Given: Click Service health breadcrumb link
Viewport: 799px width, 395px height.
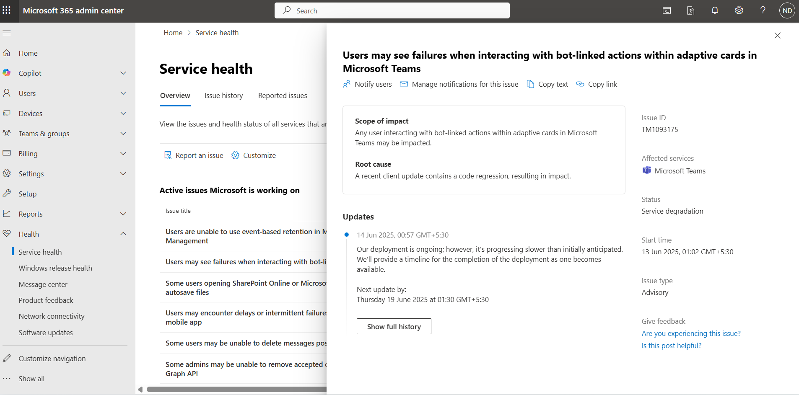Looking at the screenshot, I should pyautogui.click(x=217, y=33).
